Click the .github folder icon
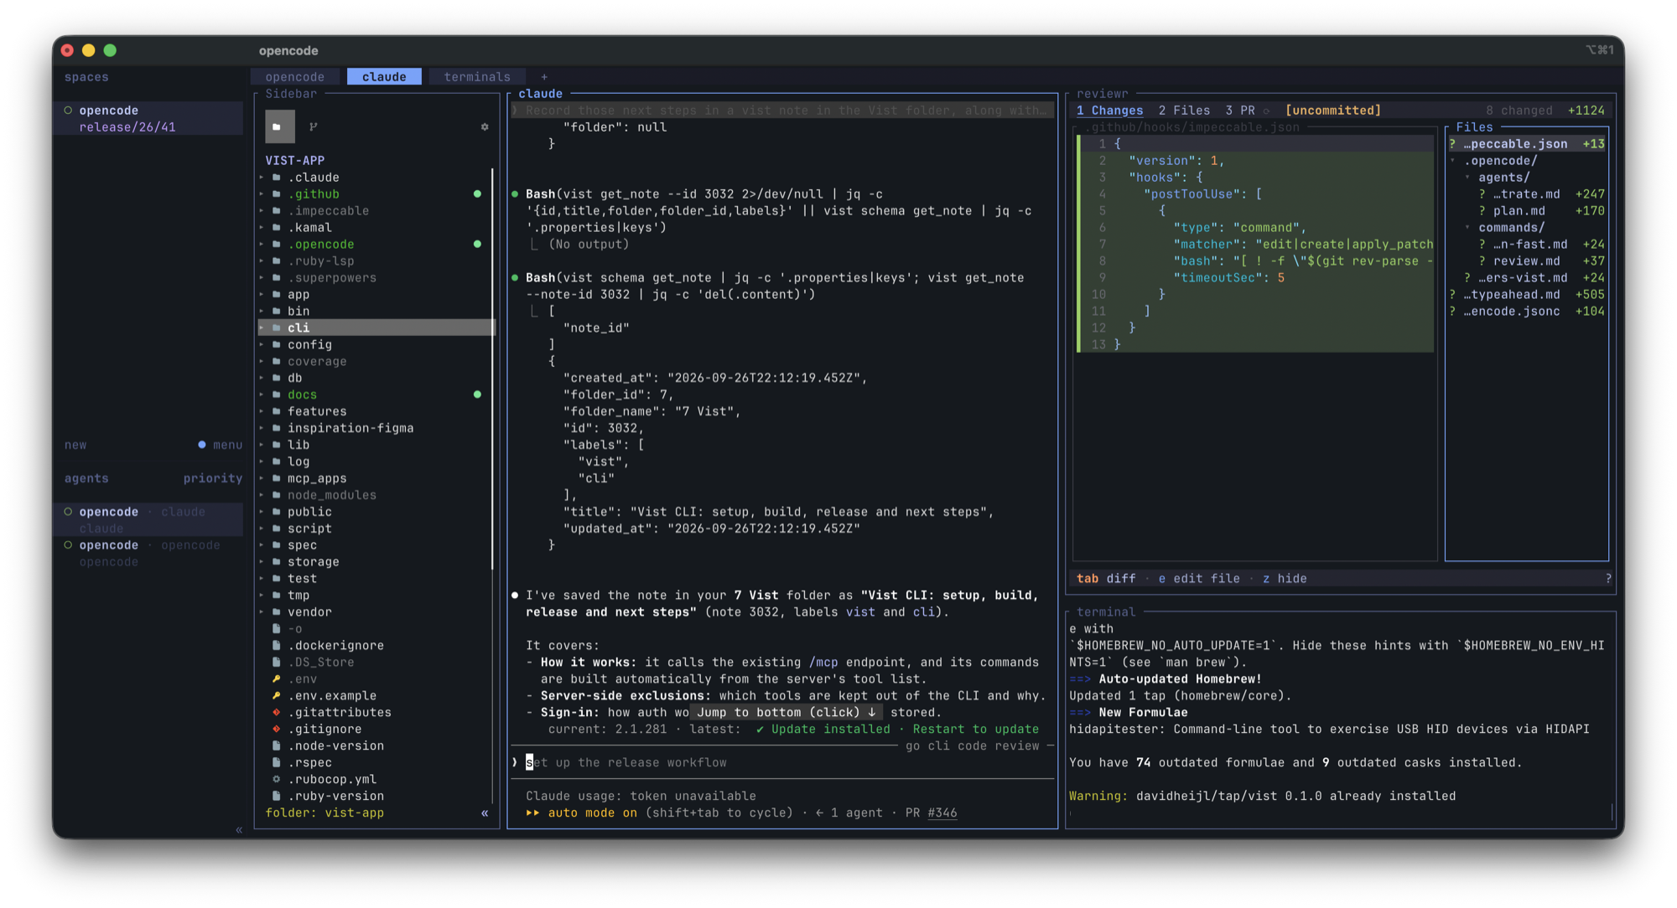 coord(276,193)
